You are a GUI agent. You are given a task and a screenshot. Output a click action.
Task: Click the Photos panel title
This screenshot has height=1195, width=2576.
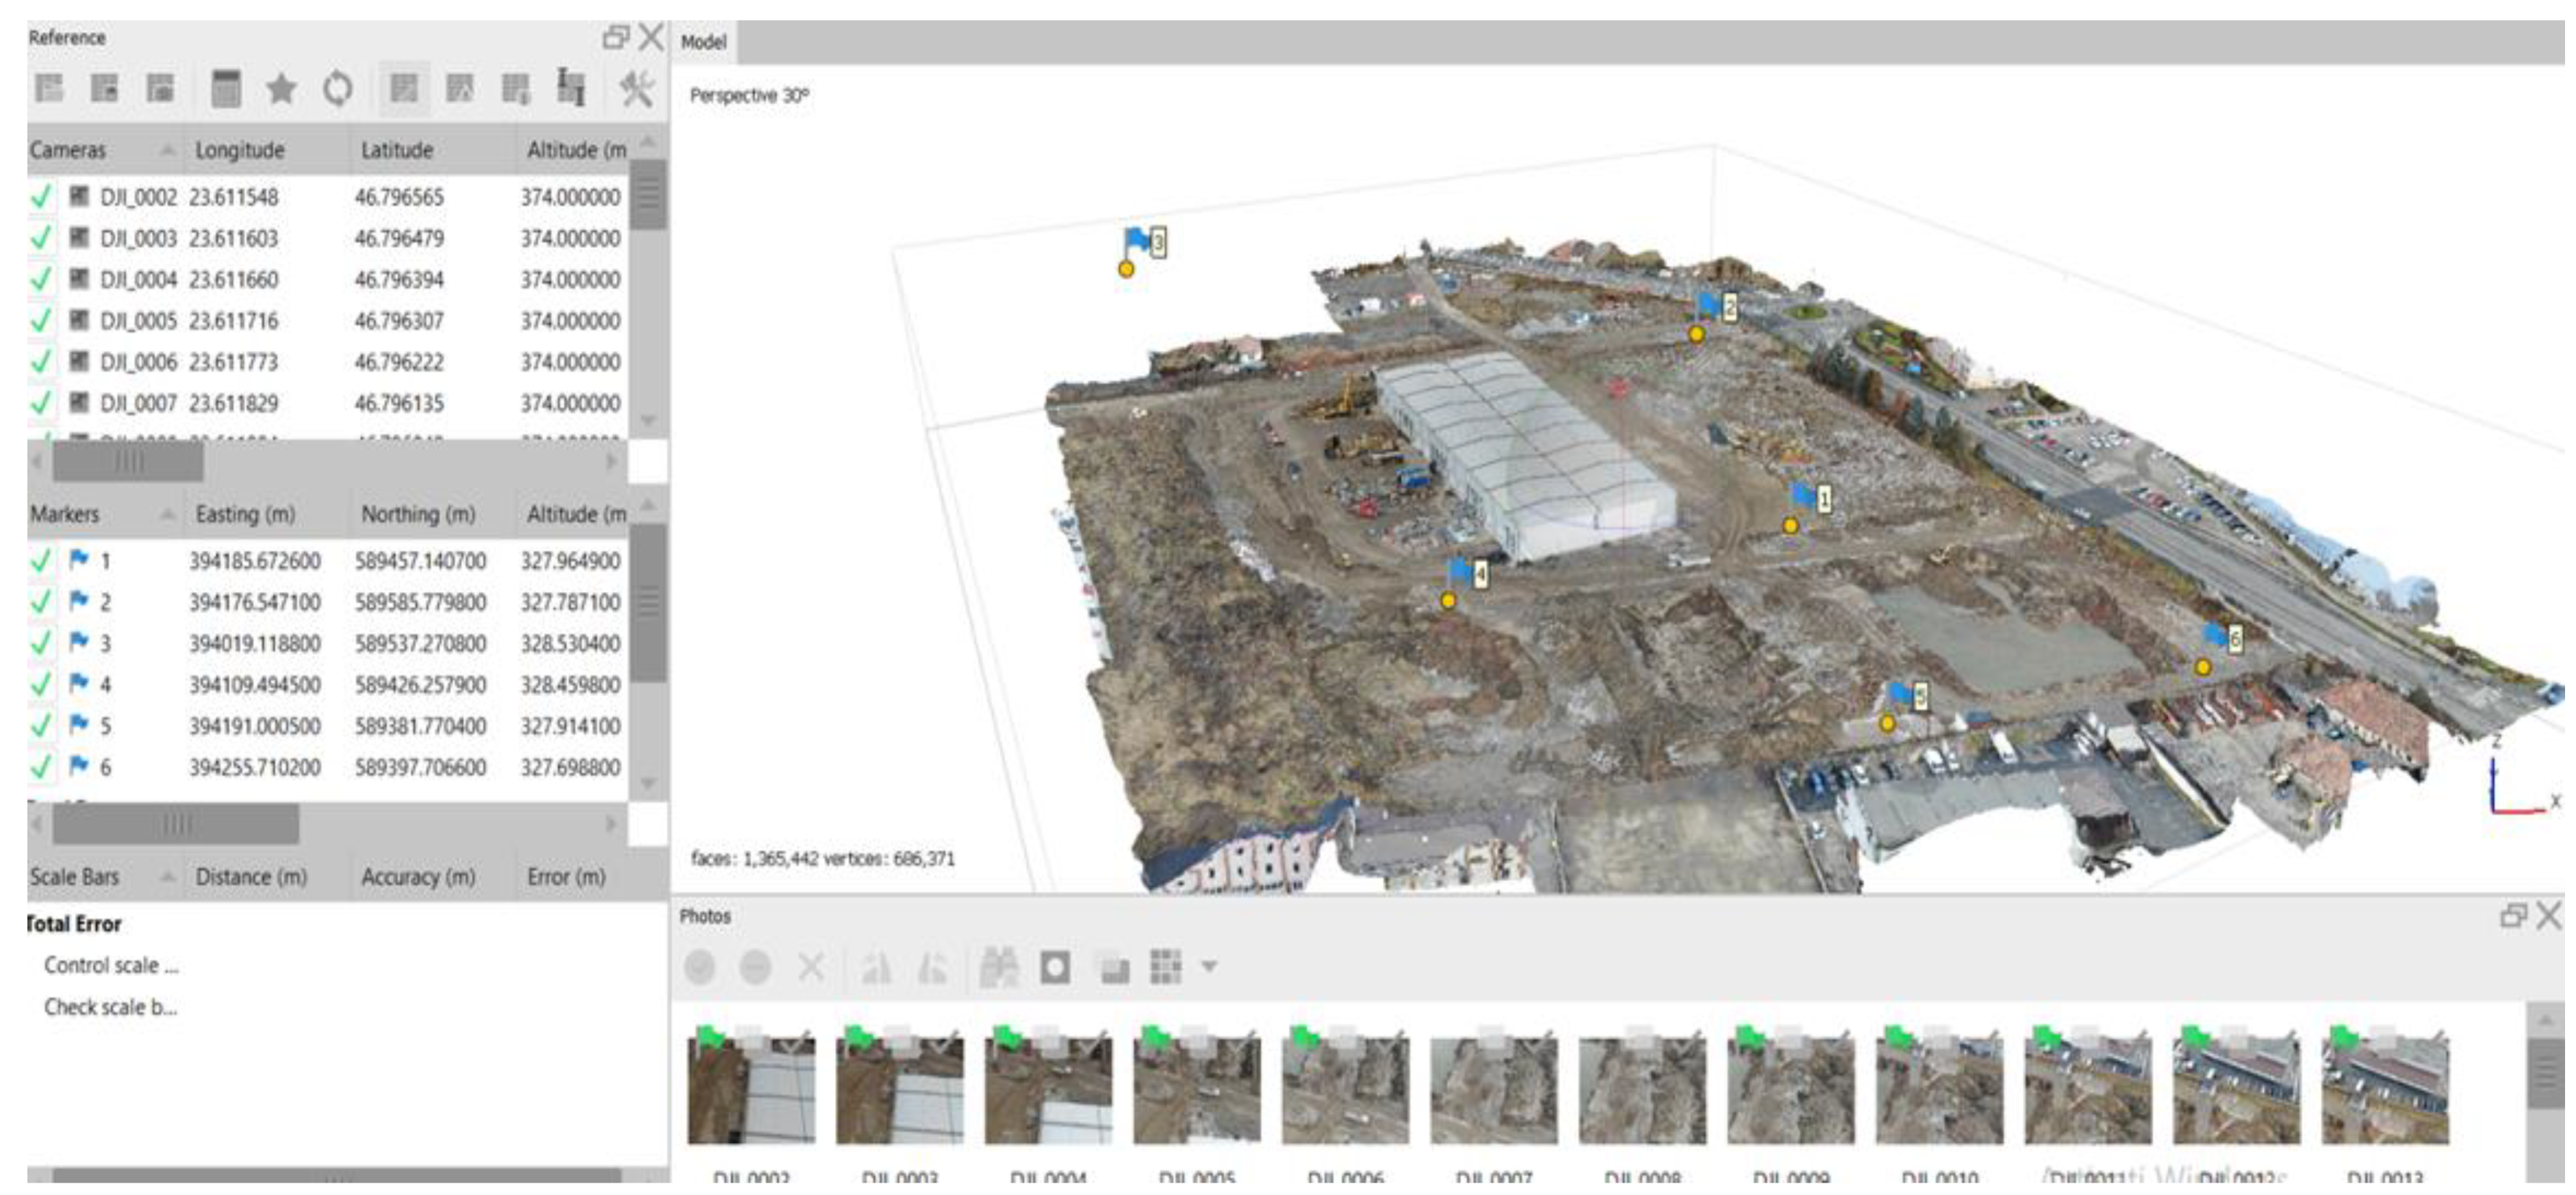[x=705, y=916]
